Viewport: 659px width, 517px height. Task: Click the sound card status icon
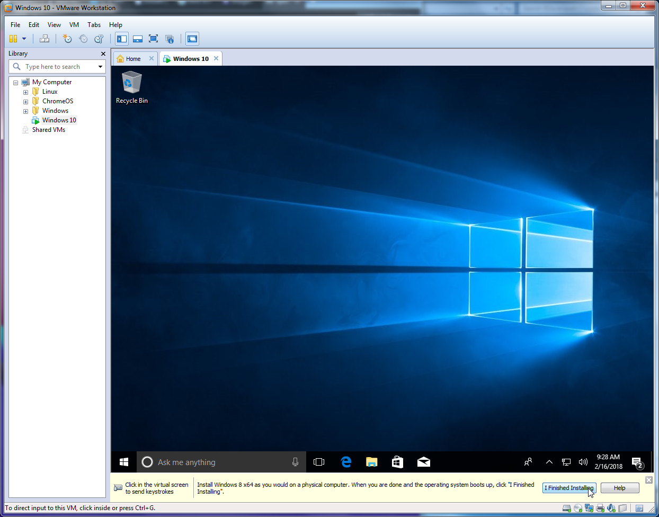point(611,509)
